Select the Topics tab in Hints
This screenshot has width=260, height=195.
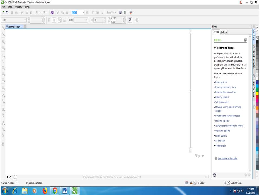tap(216, 32)
